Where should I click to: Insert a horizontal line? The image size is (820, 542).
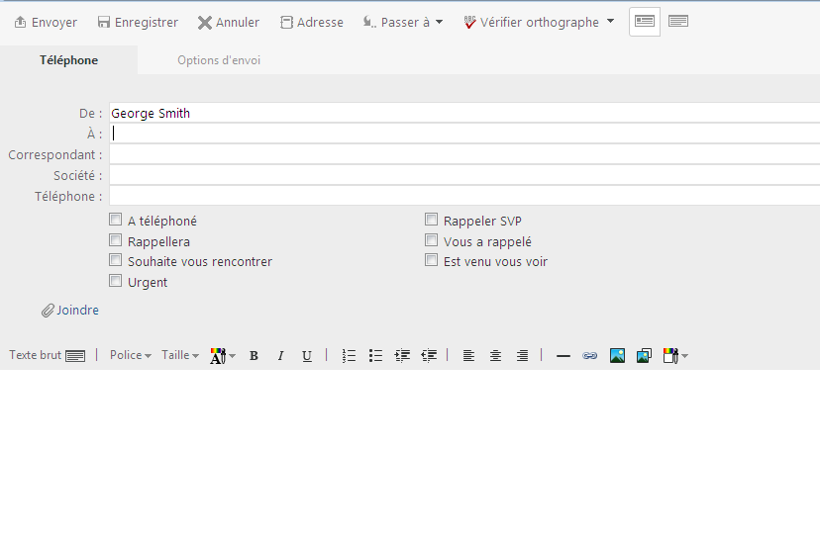(x=564, y=356)
